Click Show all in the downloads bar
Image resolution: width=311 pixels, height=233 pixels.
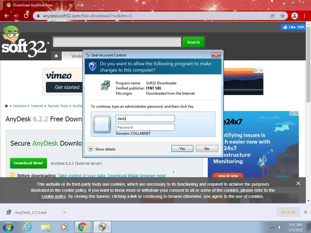[288, 212]
